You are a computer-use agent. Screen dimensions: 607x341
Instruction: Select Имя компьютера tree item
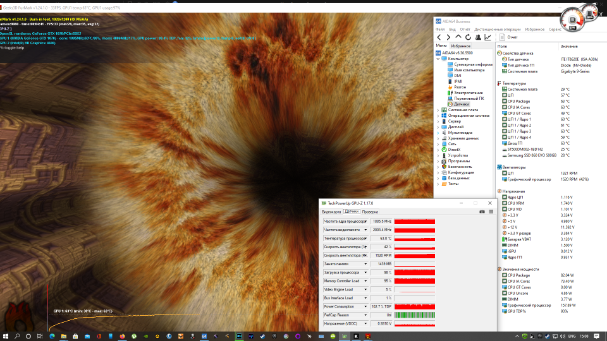tap(466, 70)
